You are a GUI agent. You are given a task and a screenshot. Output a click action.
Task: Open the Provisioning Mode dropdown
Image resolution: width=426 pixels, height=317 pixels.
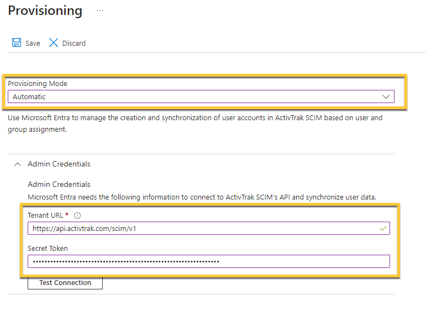point(201,96)
